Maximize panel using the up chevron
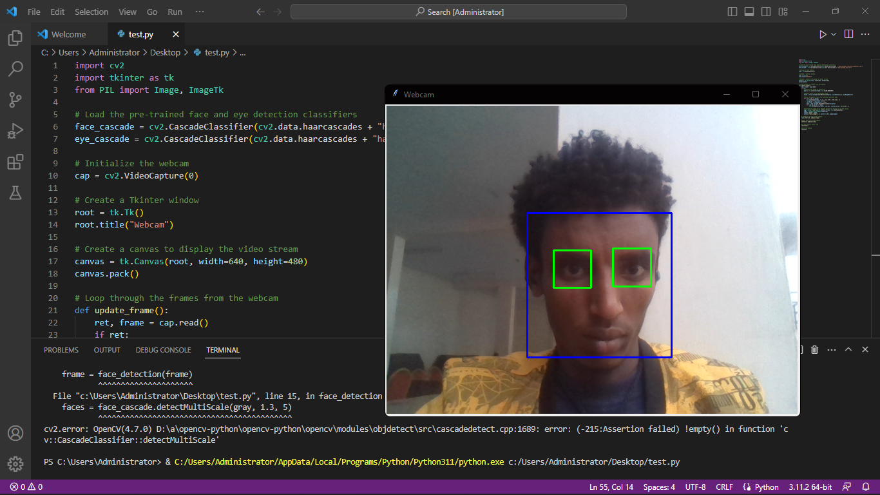The height and width of the screenshot is (495, 880). click(848, 349)
